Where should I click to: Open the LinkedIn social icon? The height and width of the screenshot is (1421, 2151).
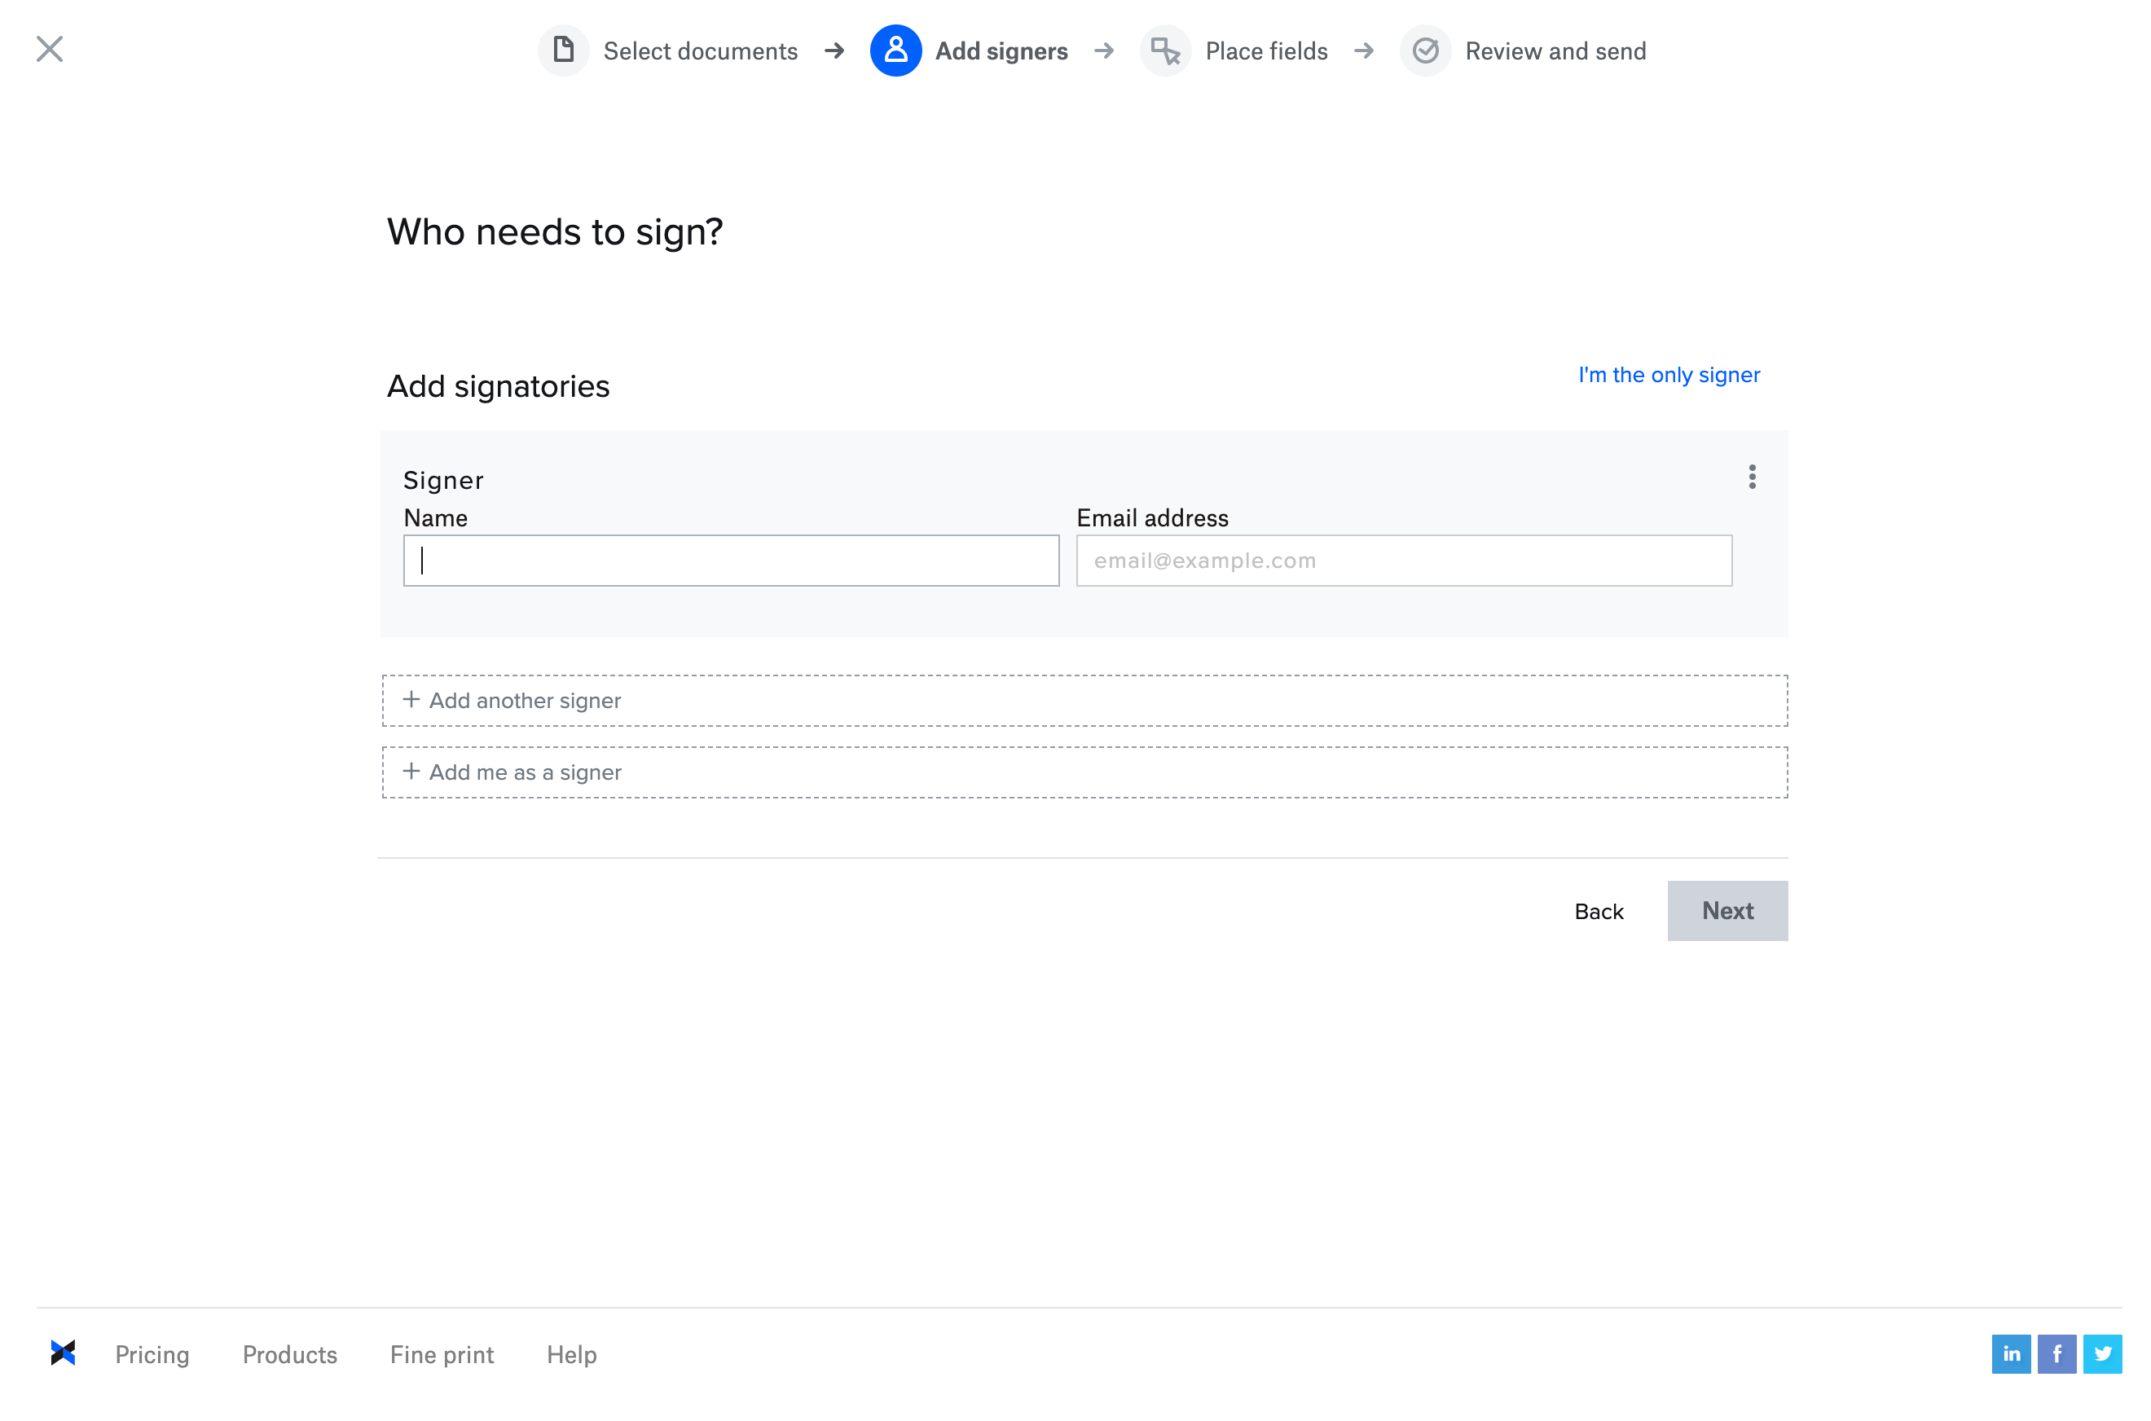coord(2010,1353)
